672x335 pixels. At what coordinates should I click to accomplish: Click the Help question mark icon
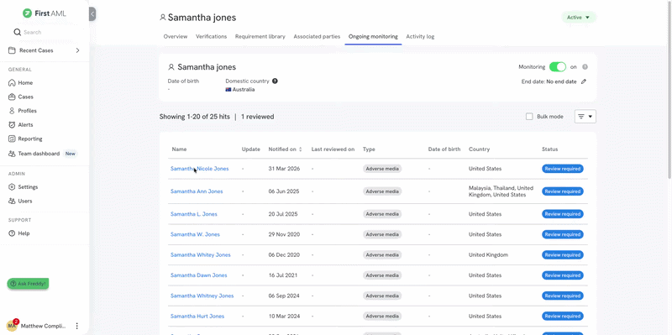click(x=12, y=233)
